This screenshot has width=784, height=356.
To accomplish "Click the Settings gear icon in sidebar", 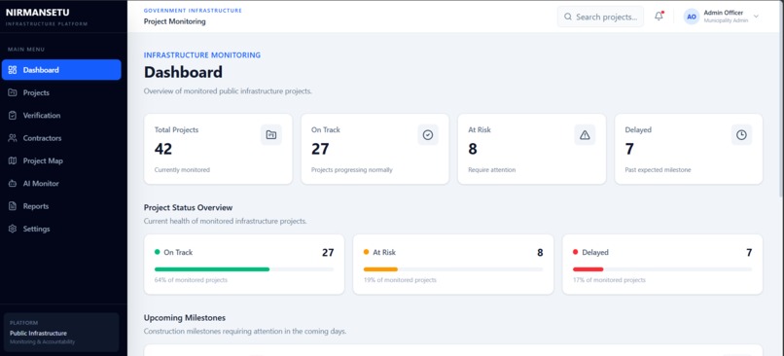I will 13,229.
